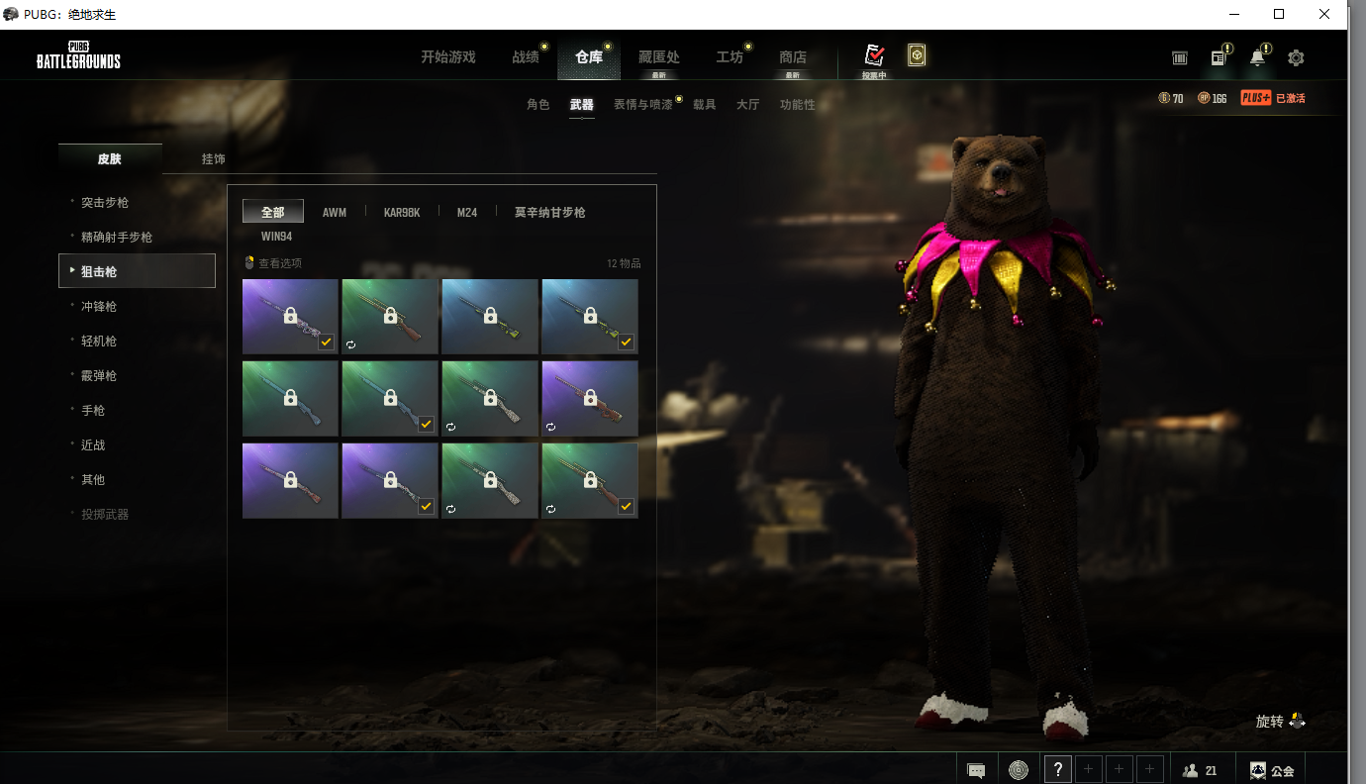Viewport: 1366px width, 784px height.
Task: Click swap icon on third-row third skin
Action: [x=450, y=509]
